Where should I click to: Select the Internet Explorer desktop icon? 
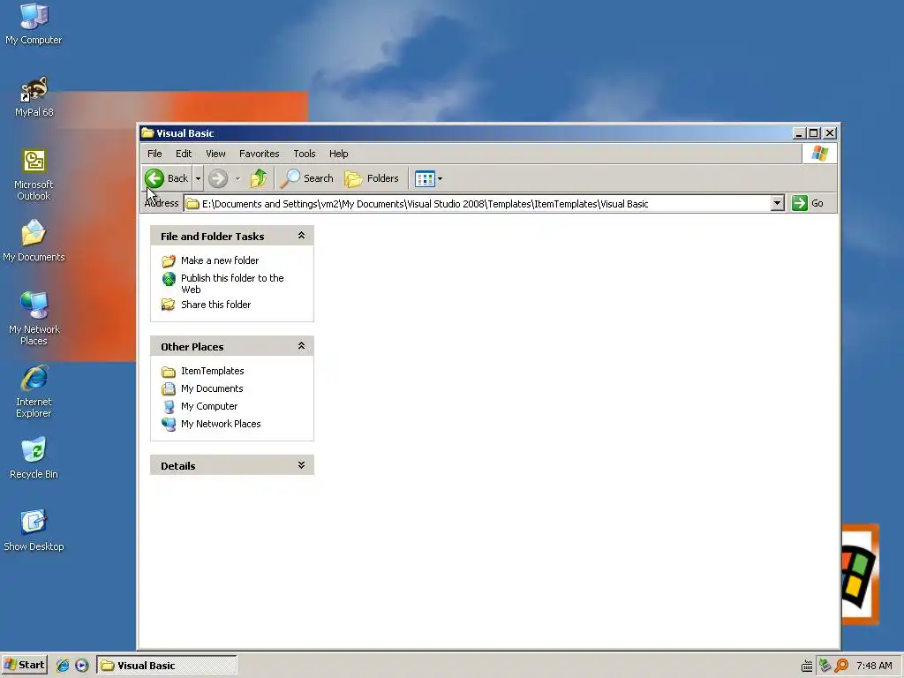point(34,391)
